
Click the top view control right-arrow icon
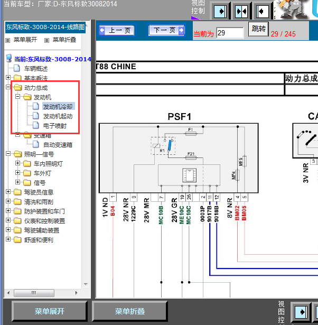220,11
